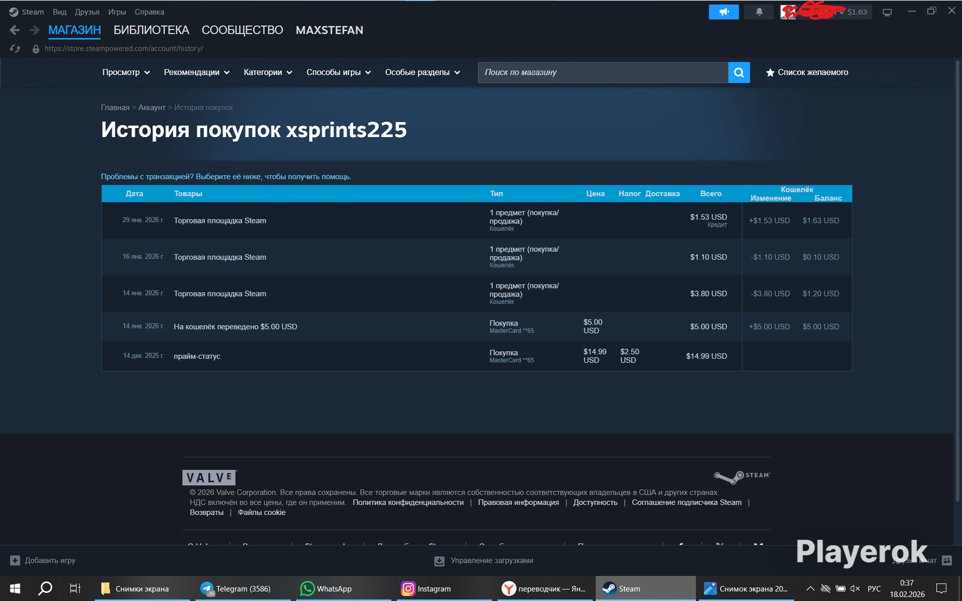This screenshot has height=601, width=962.
Task: Open the Steam menu in the title bar
Action: (x=26, y=12)
